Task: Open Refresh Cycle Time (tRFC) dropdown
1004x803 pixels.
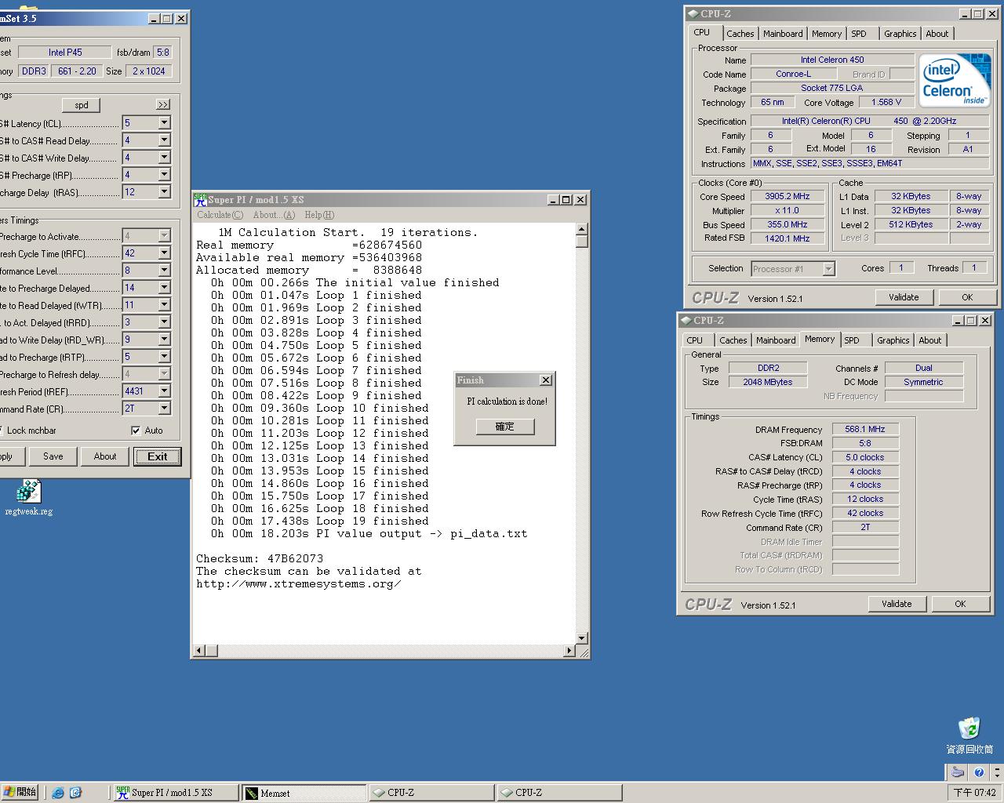Action: (x=164, y=253)
